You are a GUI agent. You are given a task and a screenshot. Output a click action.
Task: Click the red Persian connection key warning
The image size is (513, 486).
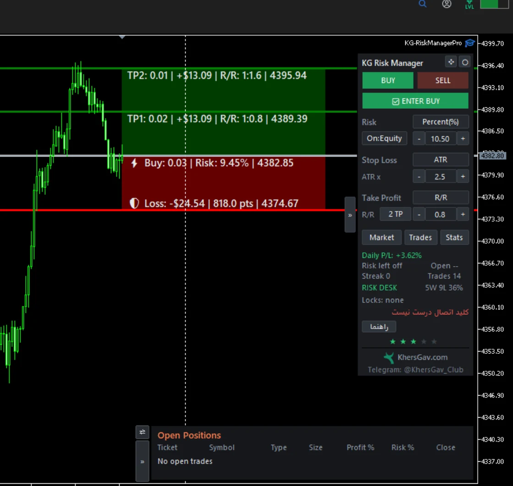click(x=430, y=312)
